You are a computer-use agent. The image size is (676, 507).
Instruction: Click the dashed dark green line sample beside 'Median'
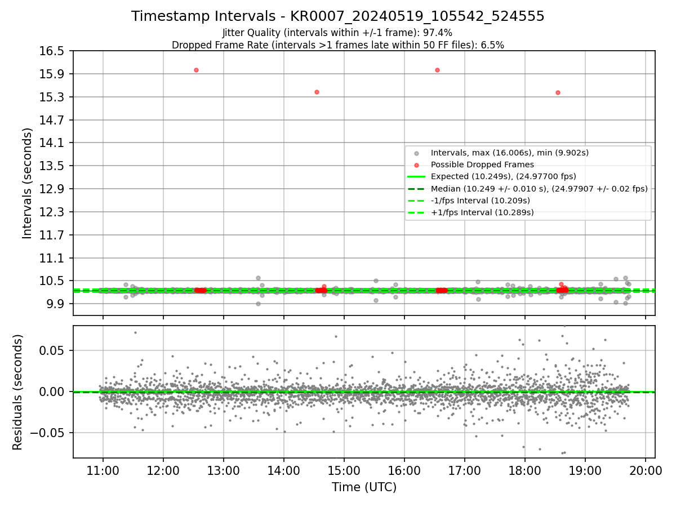pos(416,189)
